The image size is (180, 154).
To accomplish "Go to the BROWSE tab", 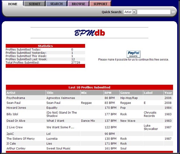I will point(78,4).
